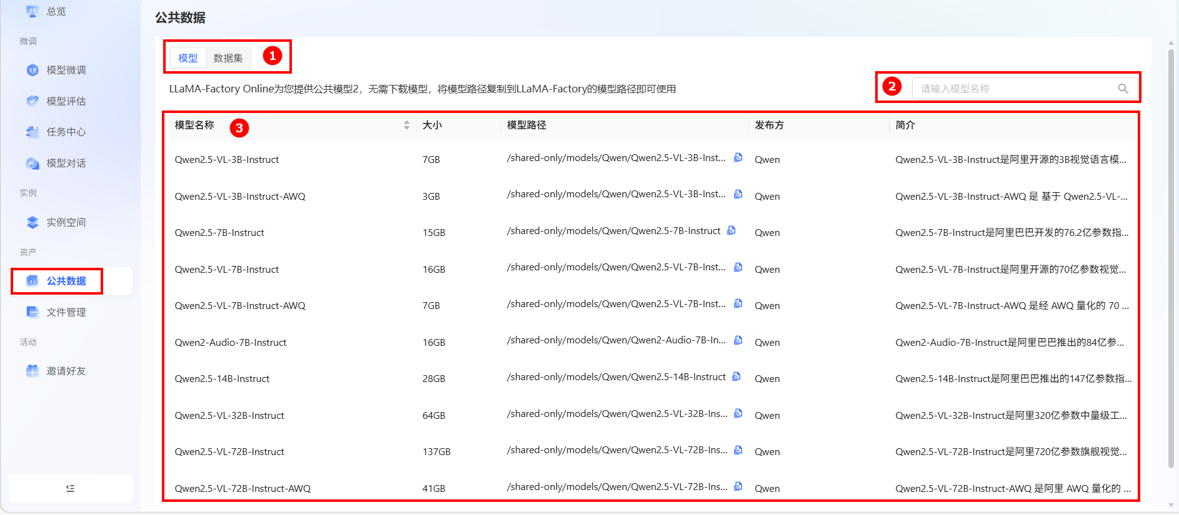The height and width of the screenshot is (515, 1179).
Task: Copy the Qwen2-Audio-7B-Instruct path icon
Action: pos(738,340)
